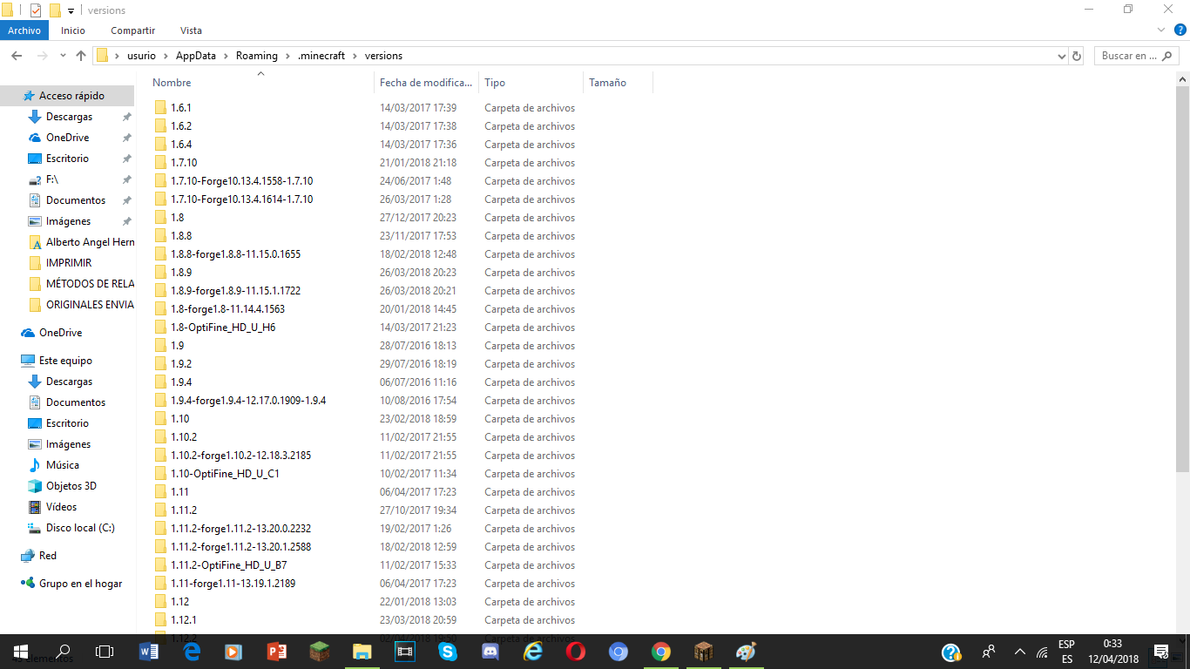Switch to the Compartir ribbon tab
The width and height of the screenshot is (1190, 669).
coord(133,30)
